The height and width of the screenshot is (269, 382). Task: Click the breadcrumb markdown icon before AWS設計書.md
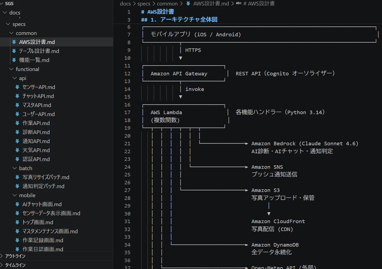click(188, 4)
